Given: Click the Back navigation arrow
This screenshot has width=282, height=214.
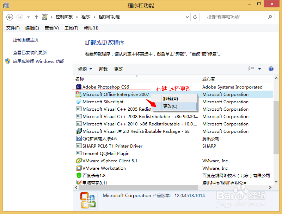Looking at the screenshot, I should 10,17.
